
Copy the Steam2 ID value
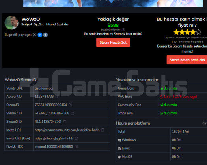click(73, 113)
